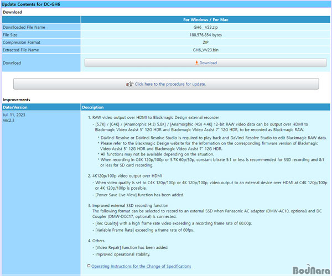Select the GH6__V23.zip file name
The image size is (332, 276).
coord(205,27)
